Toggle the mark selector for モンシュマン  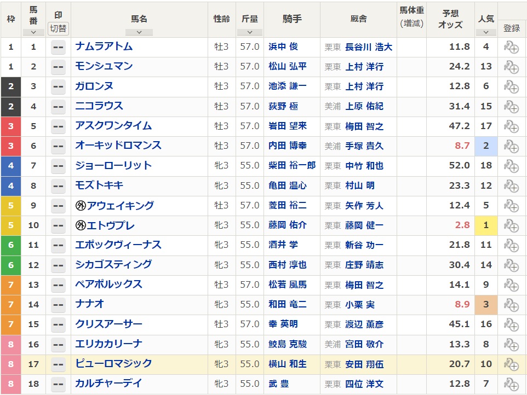click(58, 67)
